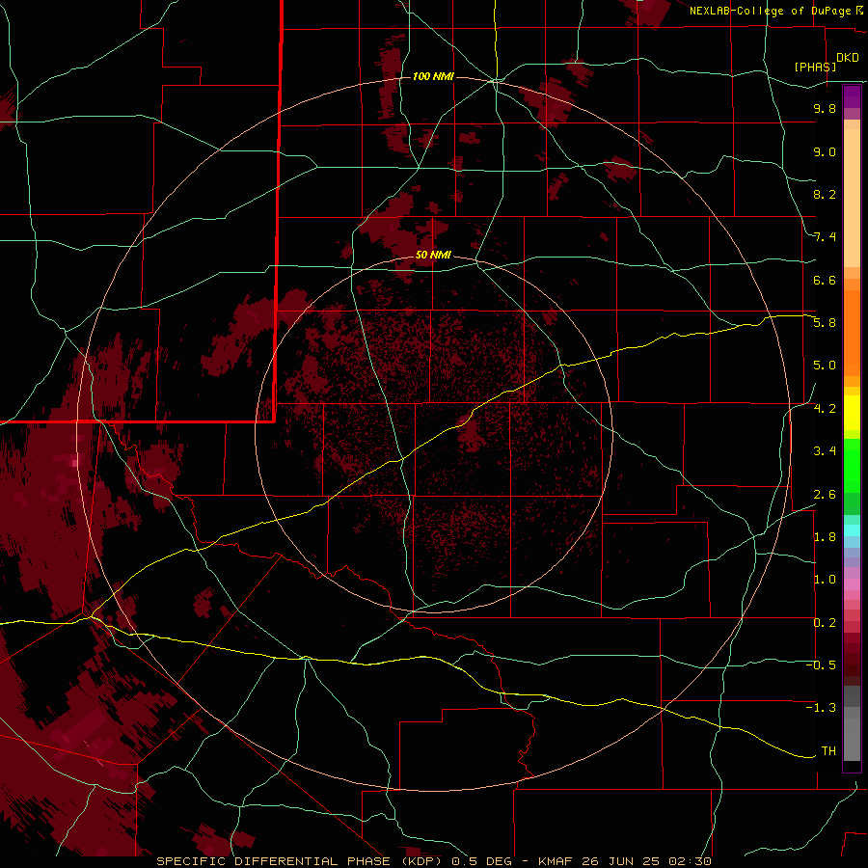Click the 7.4 scale value
868x868 pixels.
(x=825, y=237)
